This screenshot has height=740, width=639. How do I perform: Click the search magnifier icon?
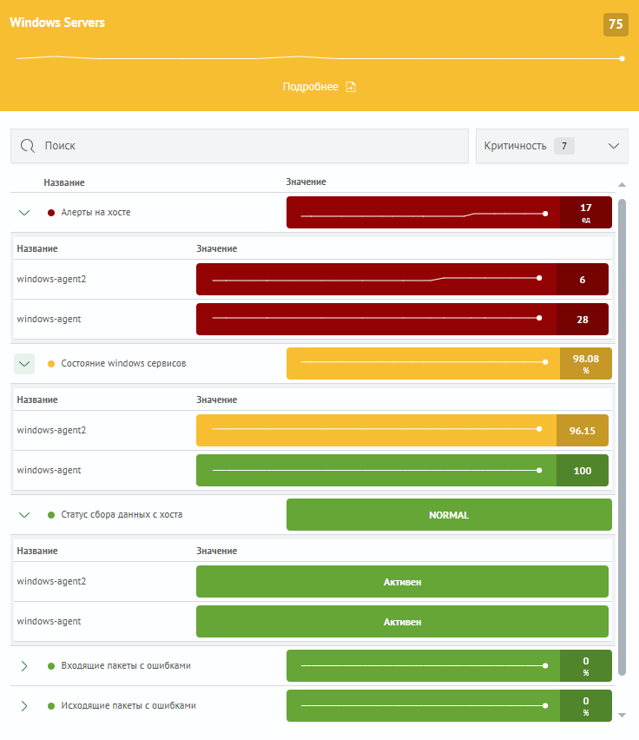[27, 146]
